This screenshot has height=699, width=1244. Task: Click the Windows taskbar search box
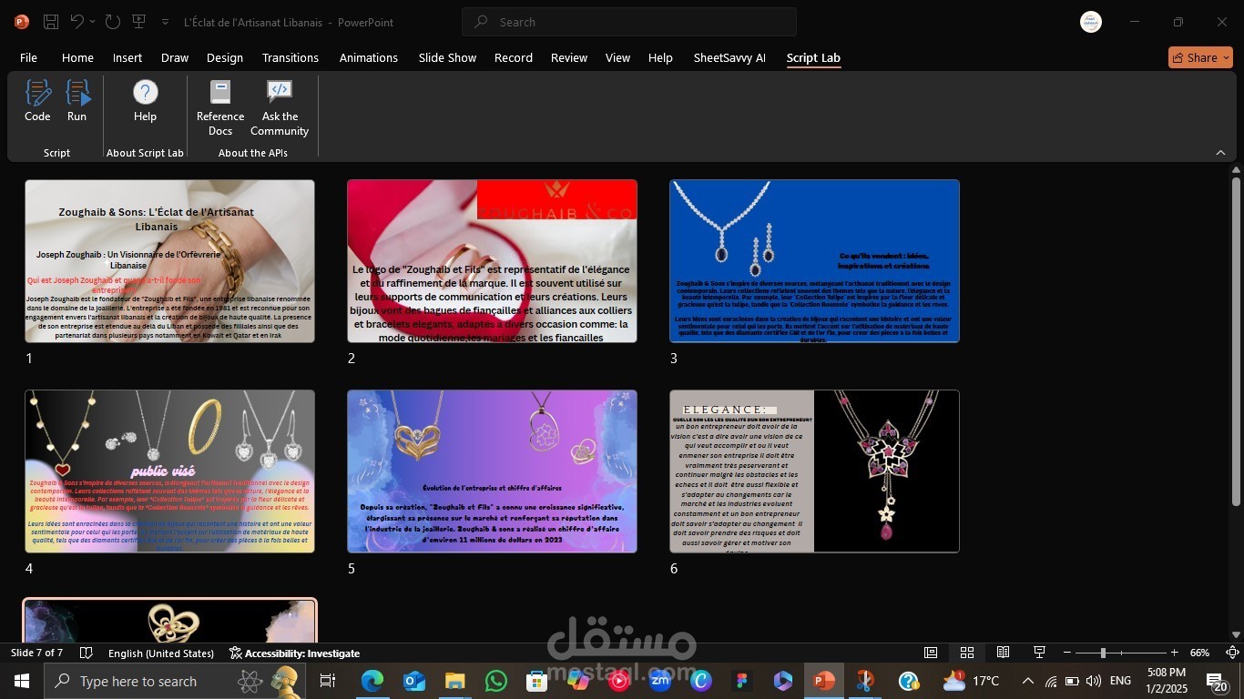click(174, 681)
